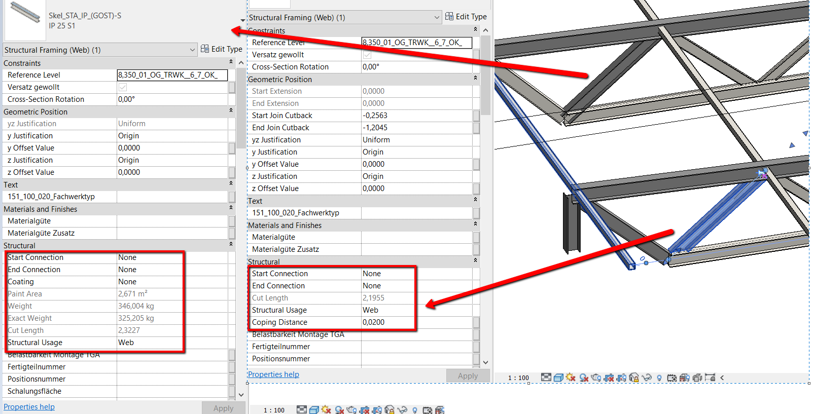
Task: Click scroll-down arrow of left panel scrollbar
Action: point(241,395)
